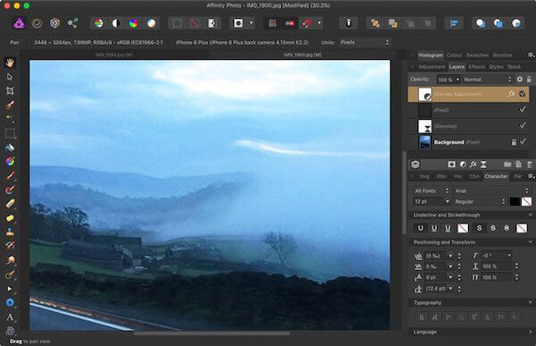Viewport: 536px width, 346px height.
Task: Untick the Denoise layer checkbox
Action: click(523, 125)
